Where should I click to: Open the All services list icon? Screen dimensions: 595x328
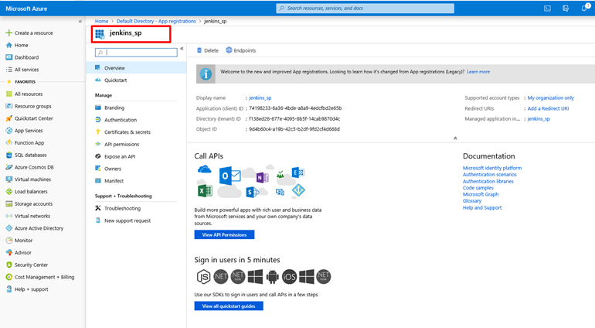[x=9, y=70]
